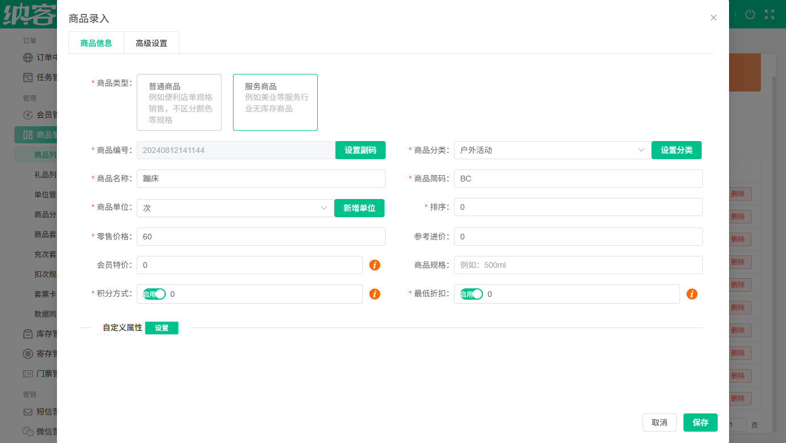This screenshot has width=786, height=443.
Task: Click the power/logout icon top right
Action: pos(750,14)
